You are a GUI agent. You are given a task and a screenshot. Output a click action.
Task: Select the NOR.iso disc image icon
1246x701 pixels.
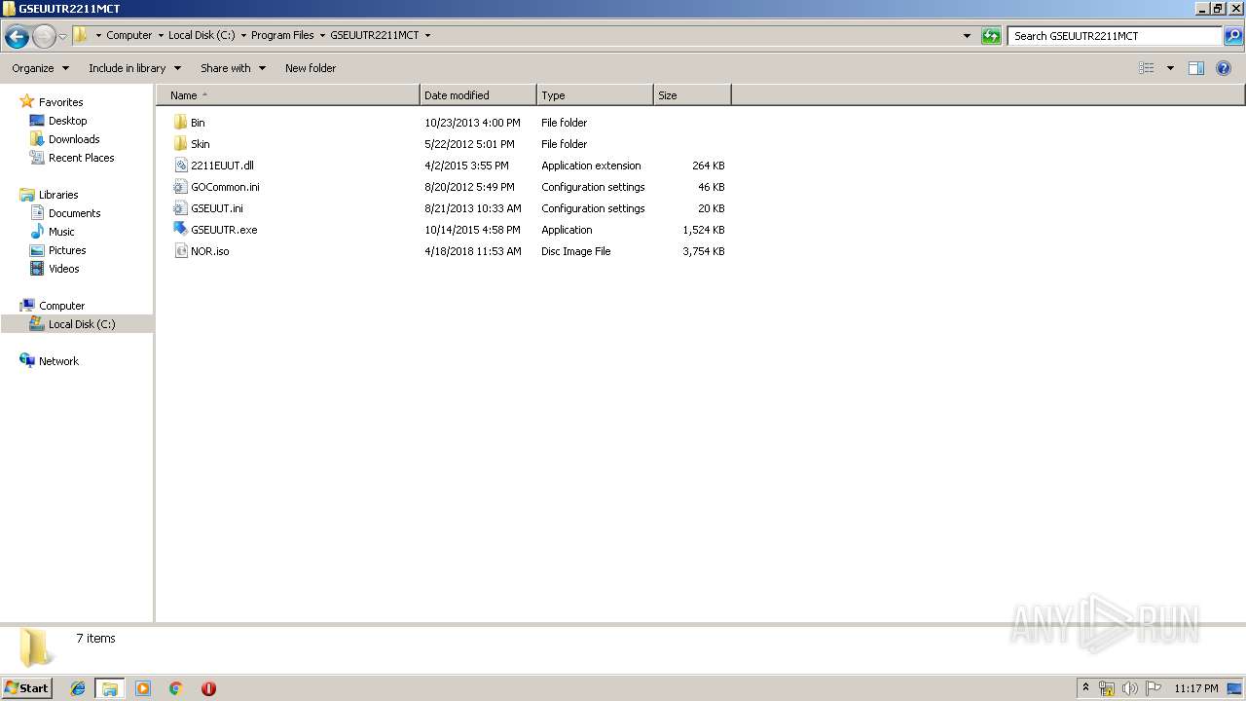[180, 251]
